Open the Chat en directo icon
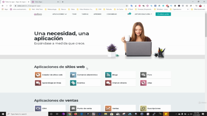 click(108, 83)
